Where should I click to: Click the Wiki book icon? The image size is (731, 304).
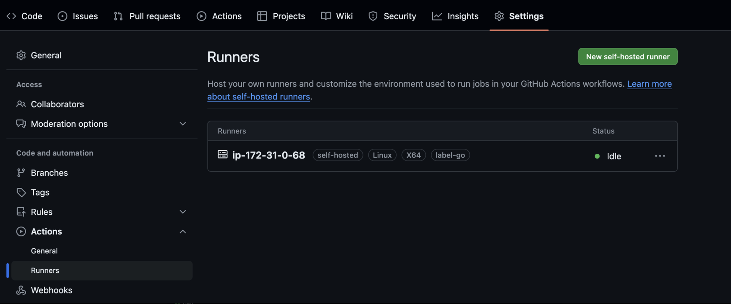[326, 16]
